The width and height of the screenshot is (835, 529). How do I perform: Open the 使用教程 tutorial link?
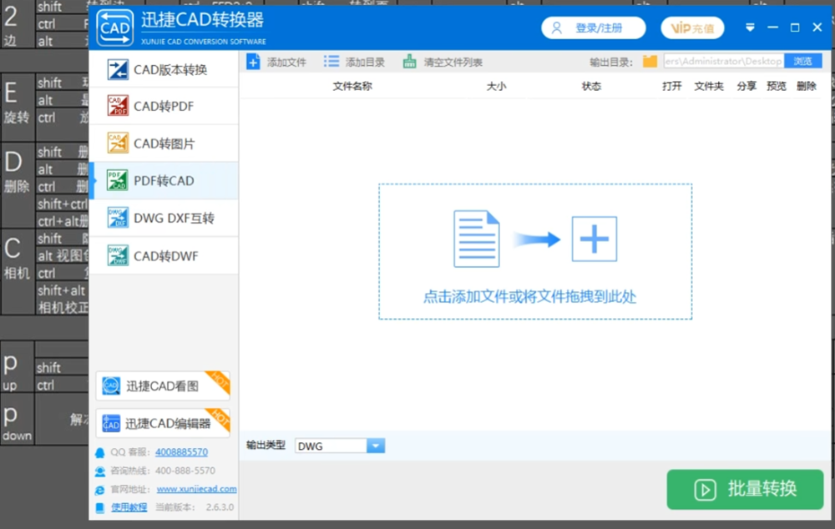[129, 507]
